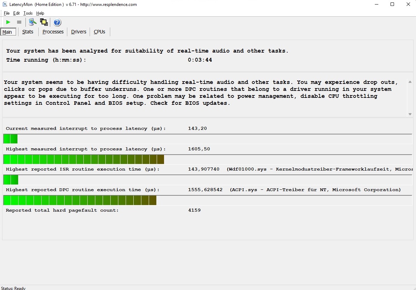416x290 pixels.
Task: Click the 'Status: Ready' status bar text
Action: tap(13, 288)
